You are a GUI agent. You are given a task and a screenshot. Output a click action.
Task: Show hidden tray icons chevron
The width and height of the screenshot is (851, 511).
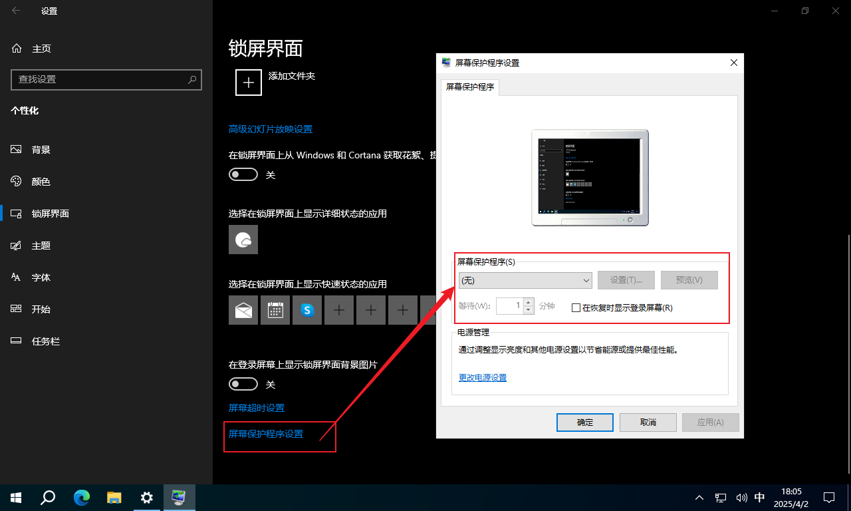pos(699,497)
